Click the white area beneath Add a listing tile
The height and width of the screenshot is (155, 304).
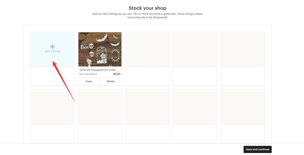(x=52, y=76)
